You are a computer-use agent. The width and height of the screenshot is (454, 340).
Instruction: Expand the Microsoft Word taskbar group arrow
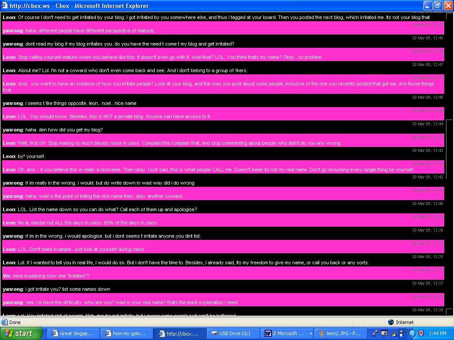tap(311, 334)
